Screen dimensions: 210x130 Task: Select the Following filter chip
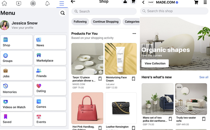click(x=80, y=22)
